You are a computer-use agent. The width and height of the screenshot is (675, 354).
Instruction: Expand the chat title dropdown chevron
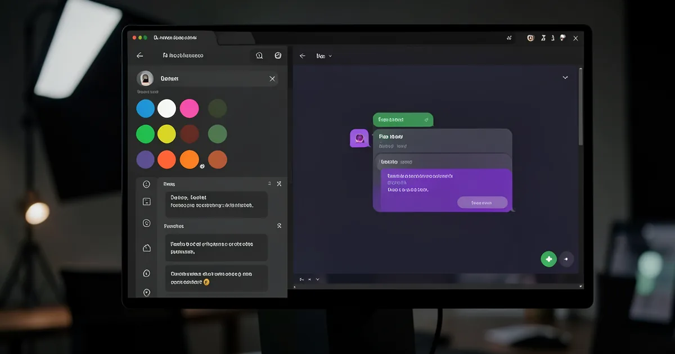click(330, 56)
